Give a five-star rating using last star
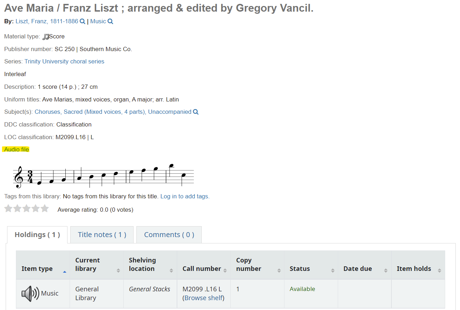Screen dimensions: 460x310 coord(45,209)
